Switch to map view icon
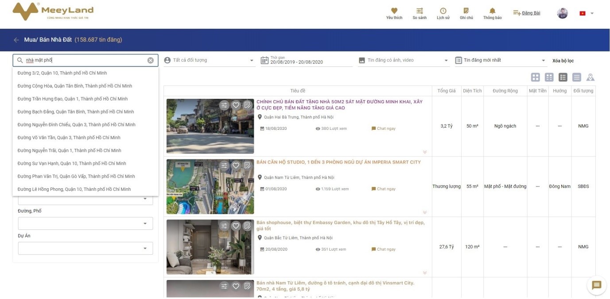The width and height of the screenshot is (610, 299). coord(590,78)
